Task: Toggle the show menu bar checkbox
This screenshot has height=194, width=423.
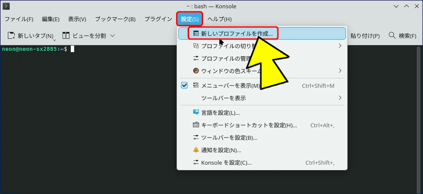Action: coord(185,85)
